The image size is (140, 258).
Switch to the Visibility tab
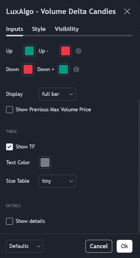coord(67,29)
